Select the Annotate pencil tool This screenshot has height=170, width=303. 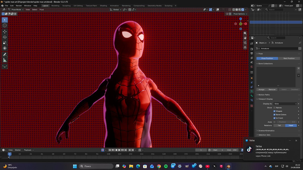(5, 54)
